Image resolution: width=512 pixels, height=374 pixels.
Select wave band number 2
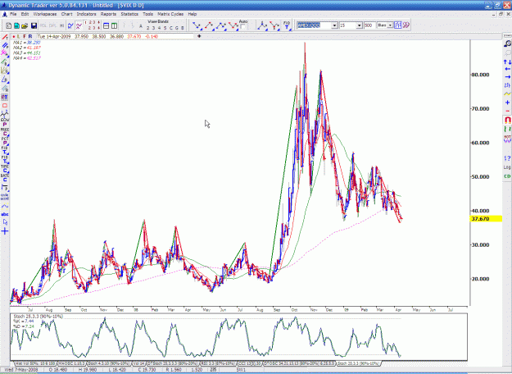tap(148, 28)
